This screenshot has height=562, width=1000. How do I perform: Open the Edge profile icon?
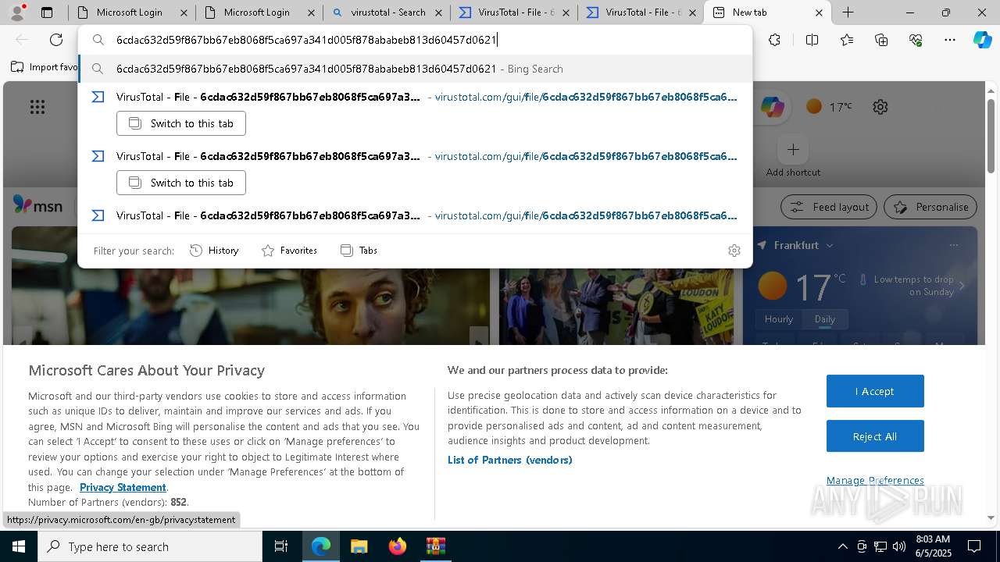coord(17,12)
